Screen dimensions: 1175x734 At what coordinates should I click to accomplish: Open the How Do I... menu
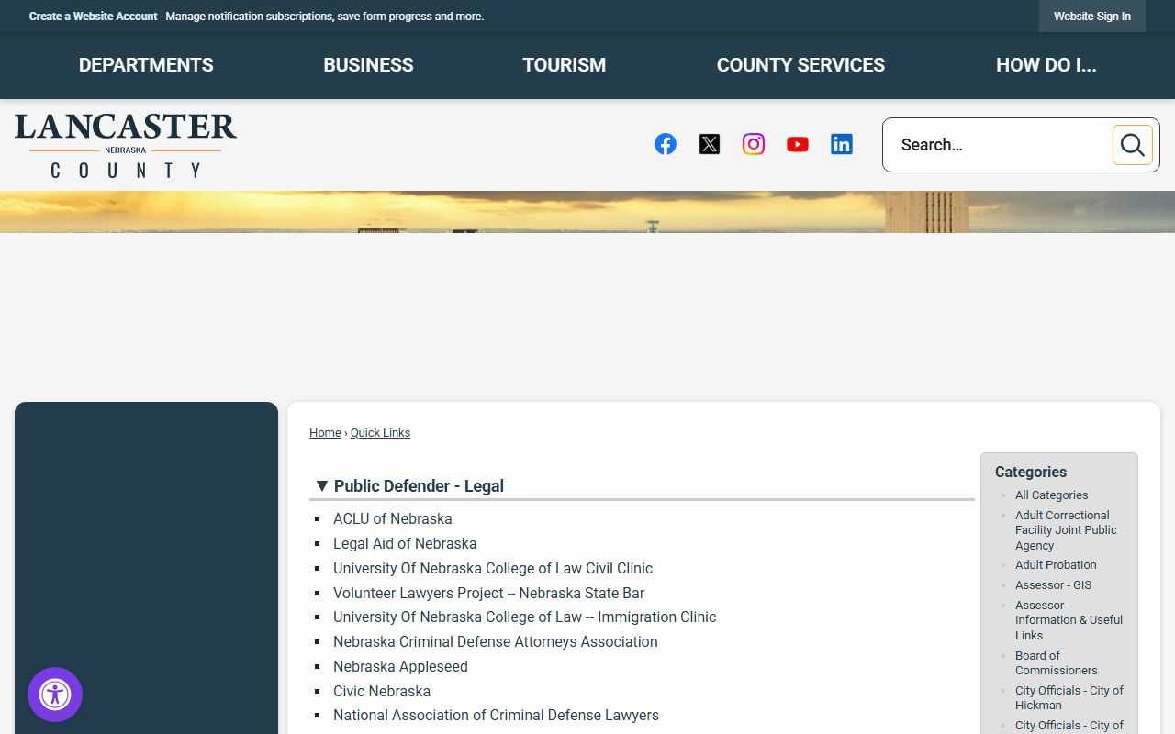click(1046, 65)
